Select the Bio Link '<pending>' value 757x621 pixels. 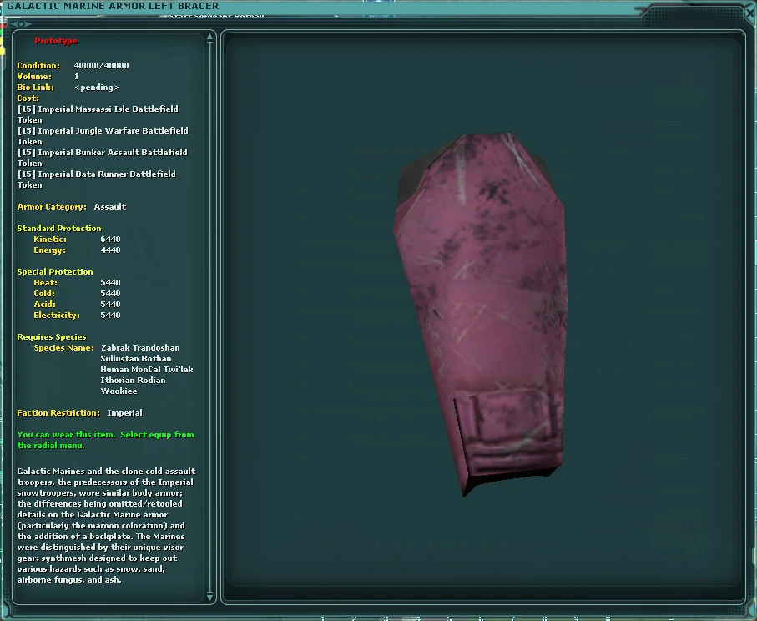click(97, 88)
